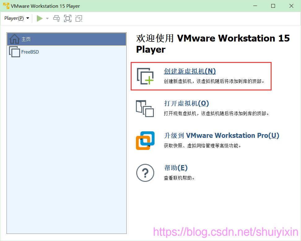This screenshot has width=301, height=241.
Task: Click the 创建新虚拟机(N) link
Action: tap(190, 71)
